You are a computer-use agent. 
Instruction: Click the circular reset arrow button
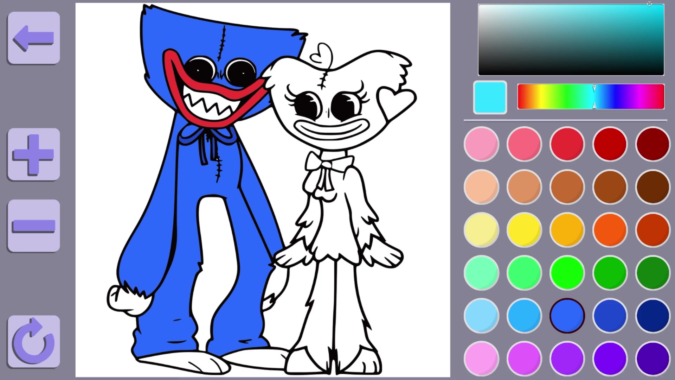point(34,342)
